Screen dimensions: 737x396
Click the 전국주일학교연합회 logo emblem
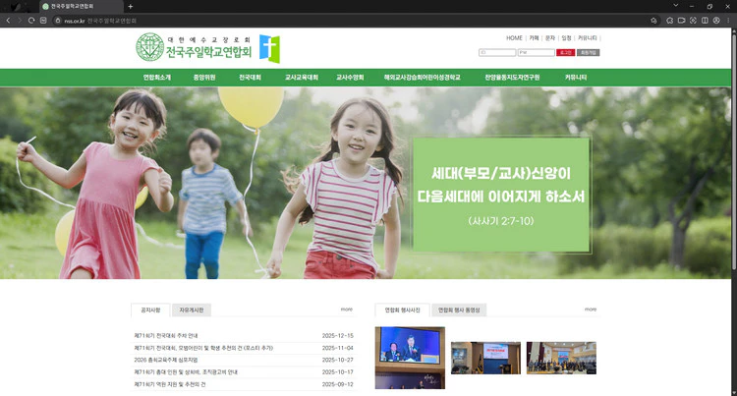point(149,47)
